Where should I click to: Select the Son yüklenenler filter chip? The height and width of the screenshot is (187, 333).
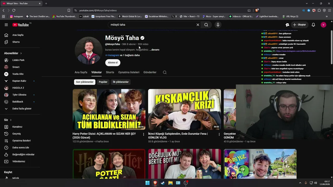pyautogui.click(x=85, y=82)
